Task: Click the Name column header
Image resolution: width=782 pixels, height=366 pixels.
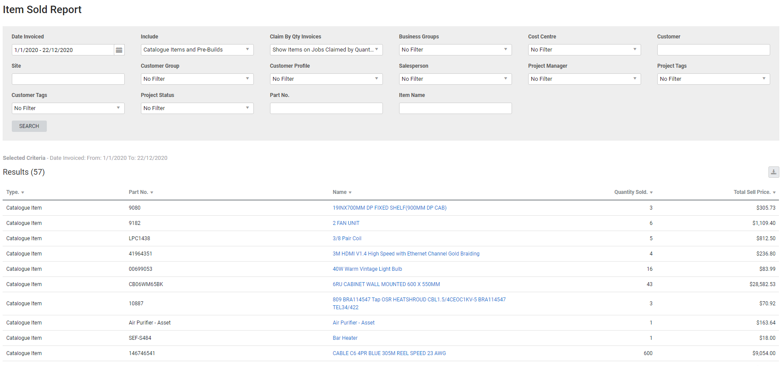Action: coord(340,192)
